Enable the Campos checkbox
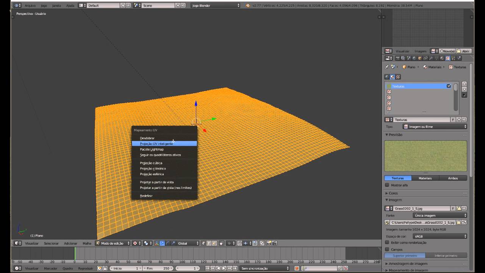This screenshot has height=273, width=485. click(387, 249)
